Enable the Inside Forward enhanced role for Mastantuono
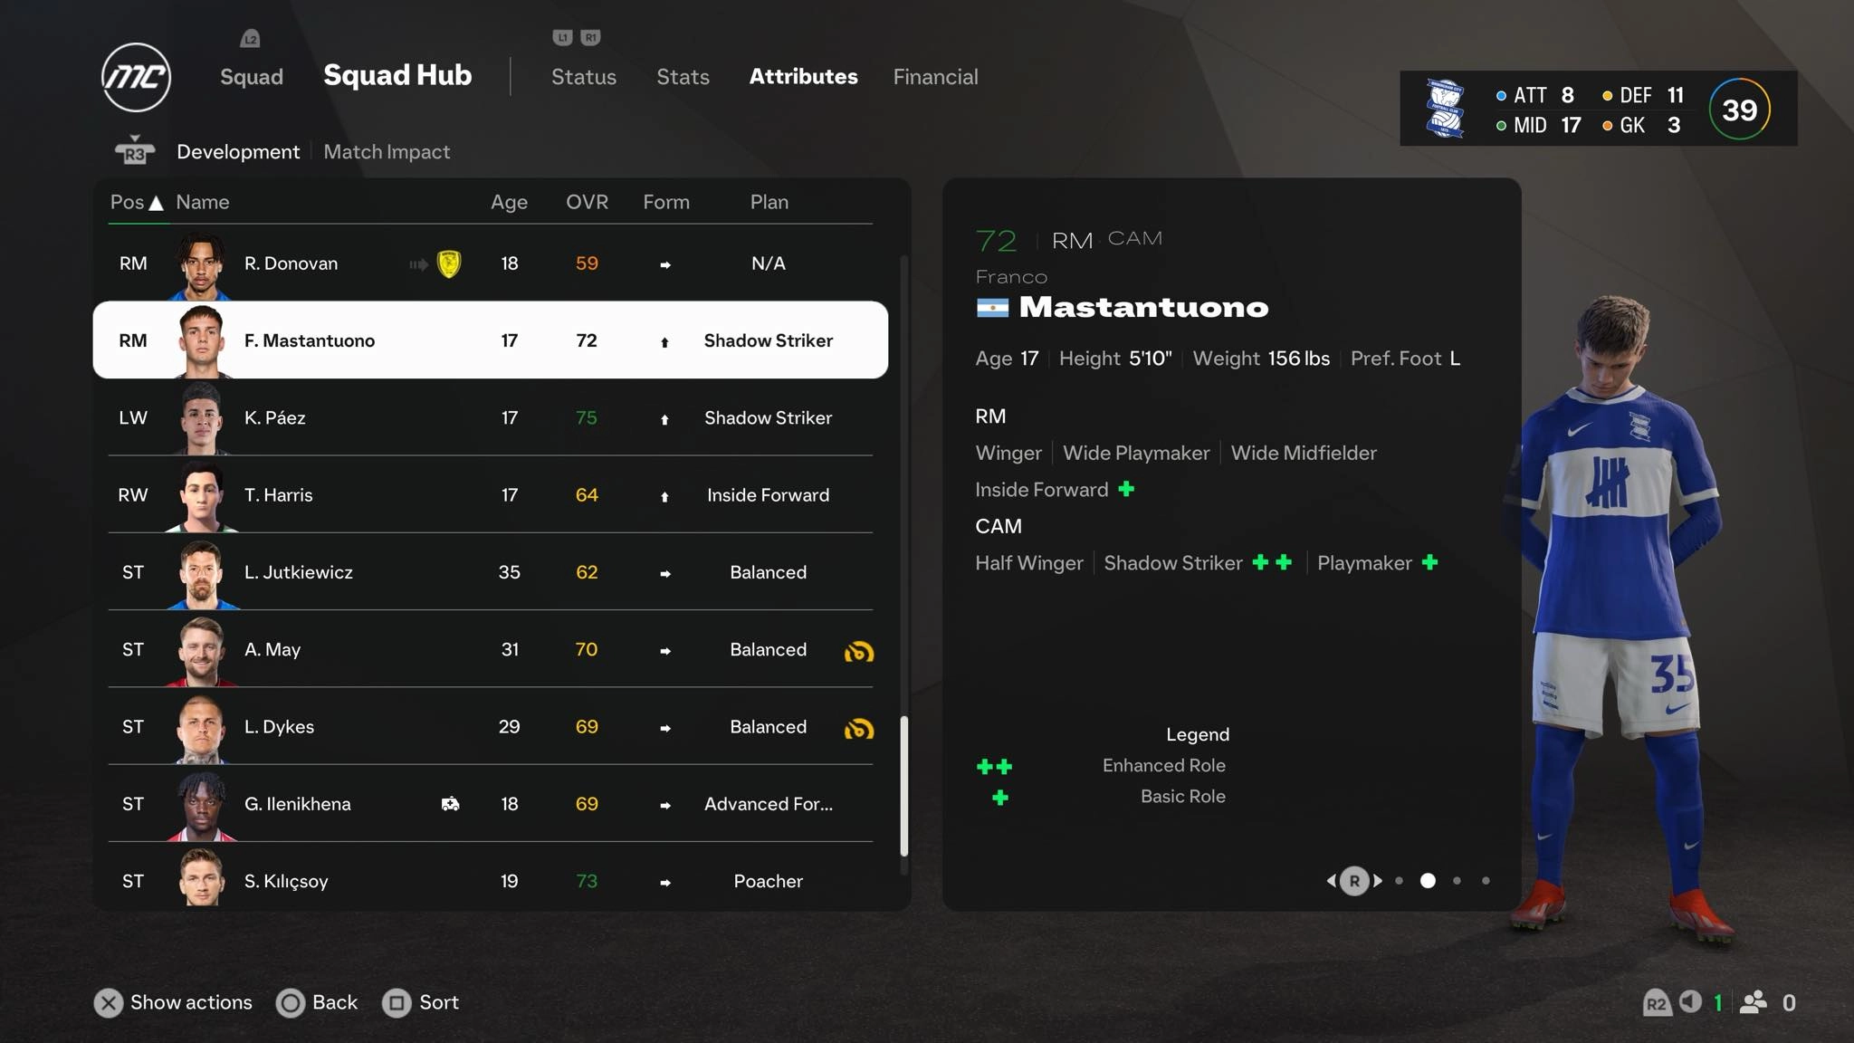 coord(1125,489)
